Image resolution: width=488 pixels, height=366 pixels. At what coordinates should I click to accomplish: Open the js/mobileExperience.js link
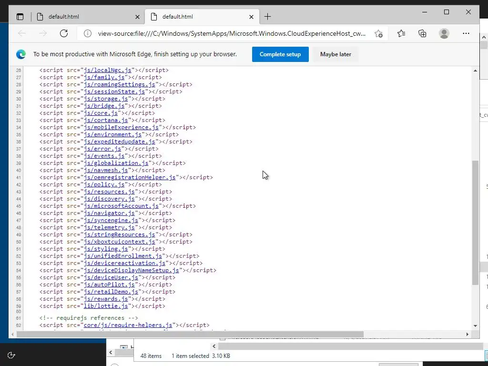point(121,127)
